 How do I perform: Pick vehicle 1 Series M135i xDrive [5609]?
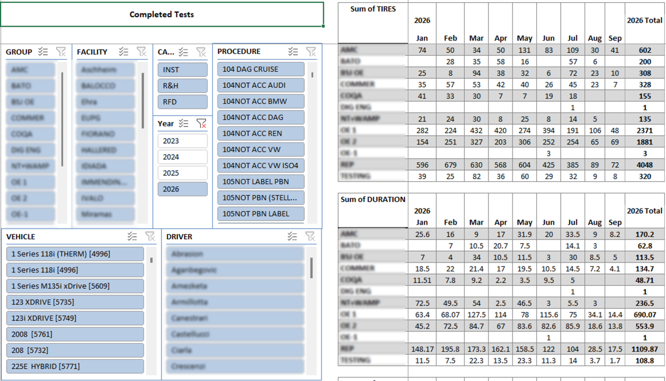[75, 286]
